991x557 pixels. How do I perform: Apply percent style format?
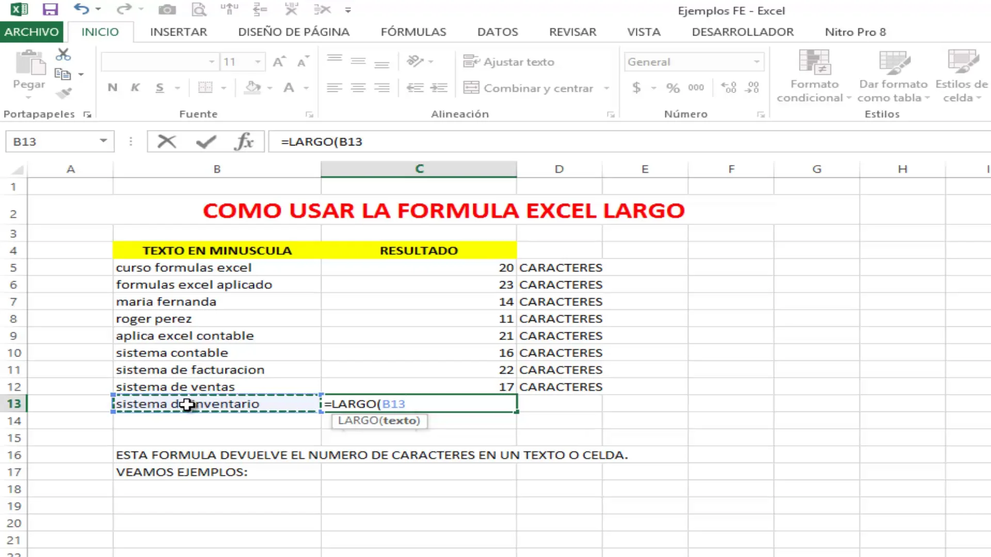click(673, 88)
